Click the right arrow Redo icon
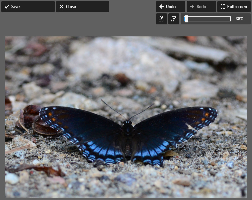Image resolution: width=252 pixels, height=200 pixels. 192,7
